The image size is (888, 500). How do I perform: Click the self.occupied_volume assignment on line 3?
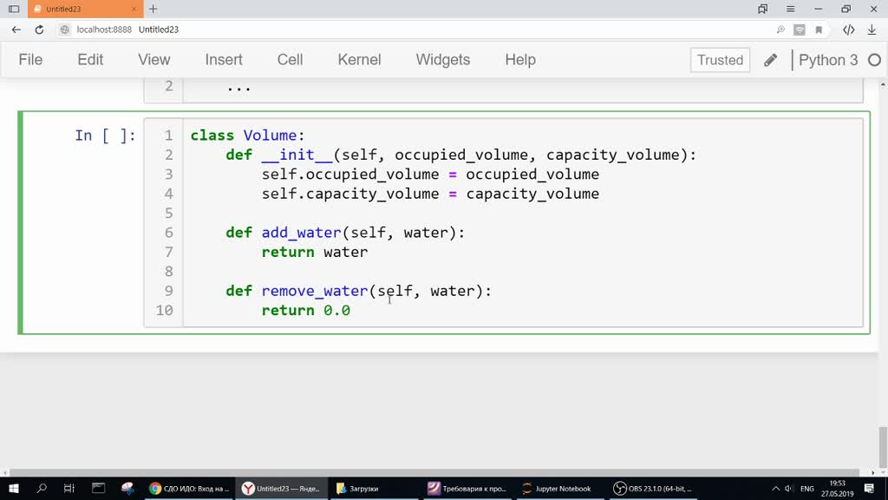430,174
